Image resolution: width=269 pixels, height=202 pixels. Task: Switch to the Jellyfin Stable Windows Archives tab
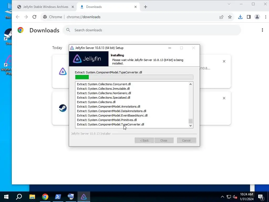click(46, 7)
